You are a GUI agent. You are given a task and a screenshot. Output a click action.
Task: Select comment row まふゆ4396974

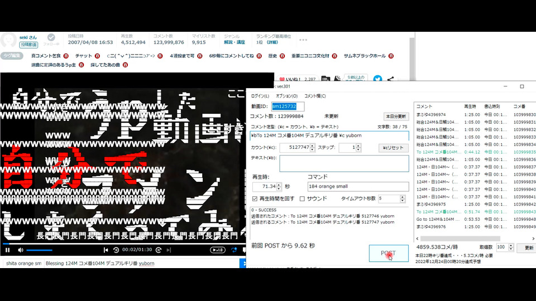click(475, 115)
